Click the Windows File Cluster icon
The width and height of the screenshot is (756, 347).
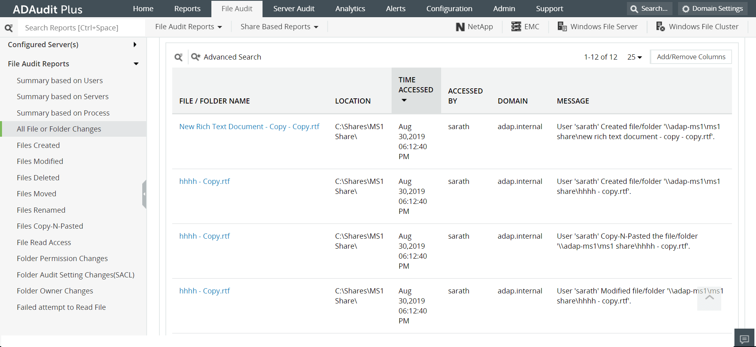pyautogui.click(x=661, y=27)
